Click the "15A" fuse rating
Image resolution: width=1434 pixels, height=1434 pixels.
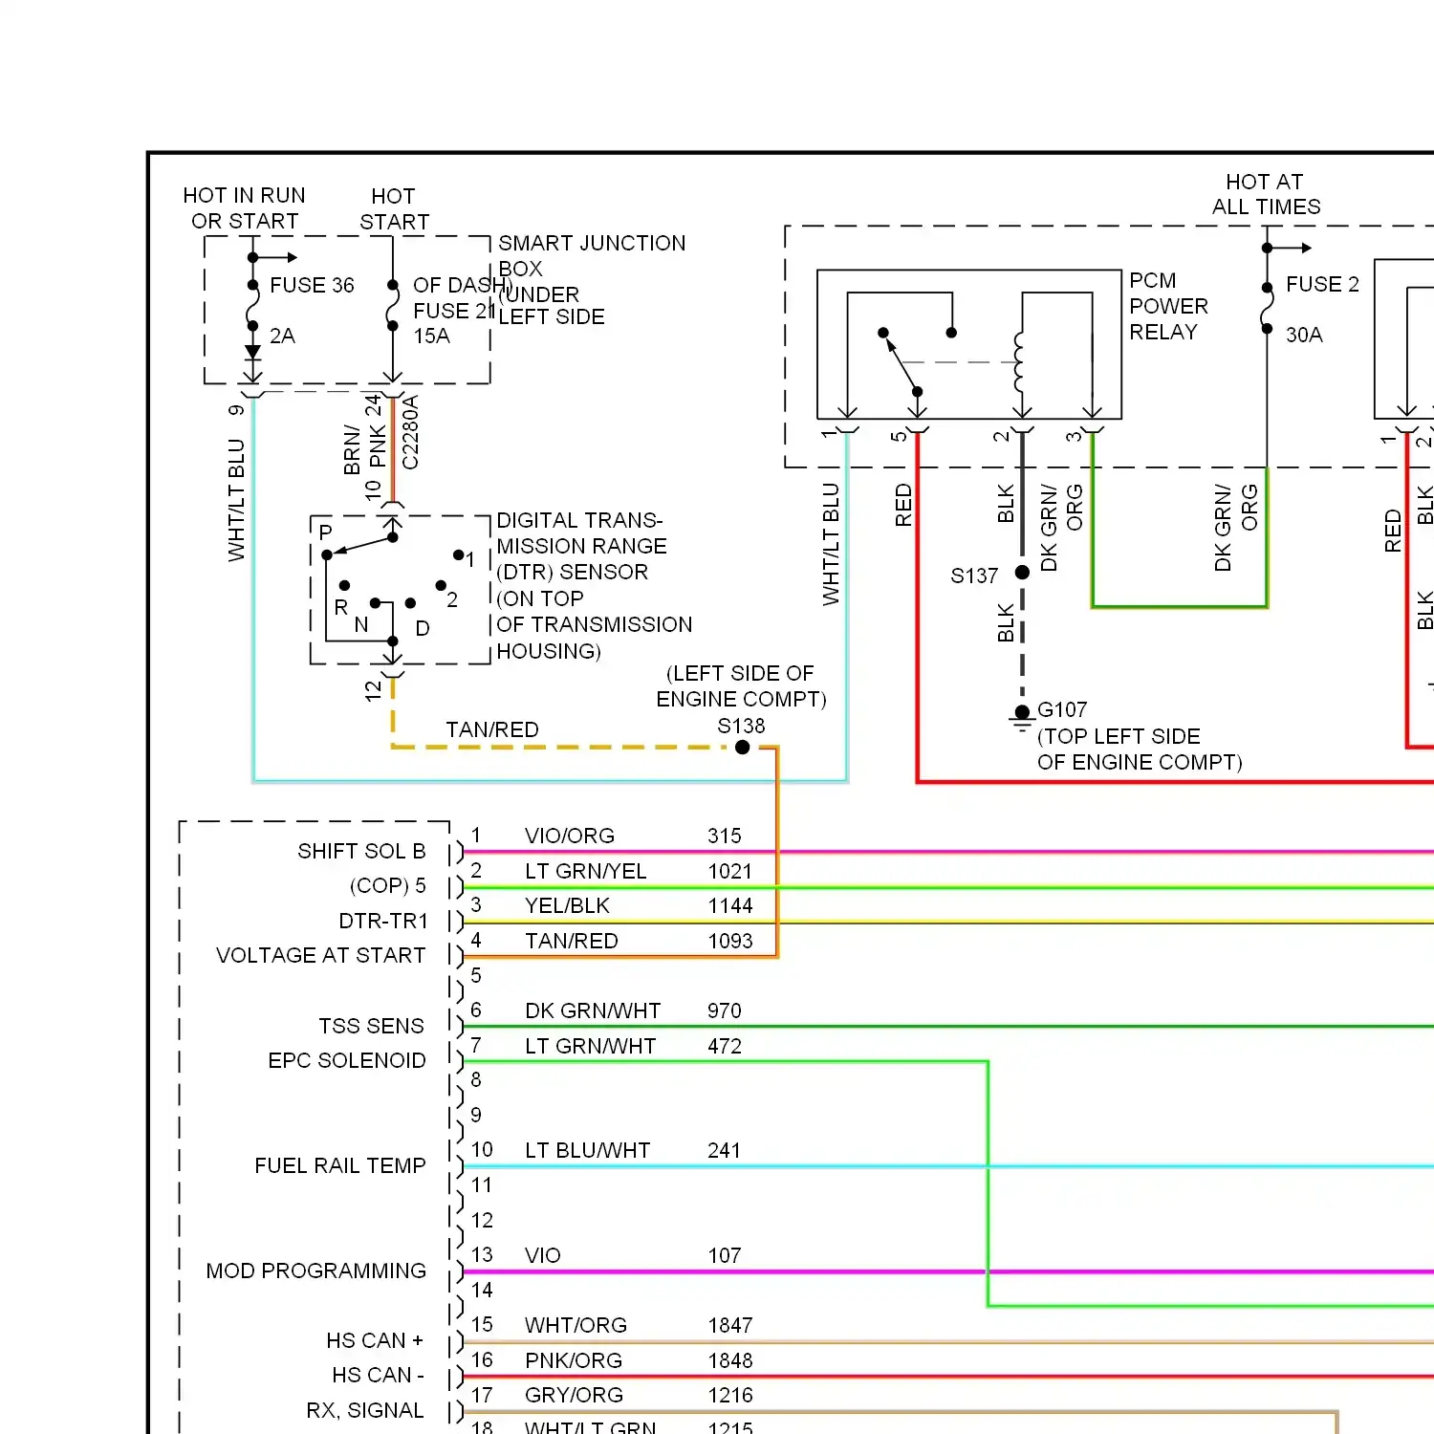[x=431, y=336]
